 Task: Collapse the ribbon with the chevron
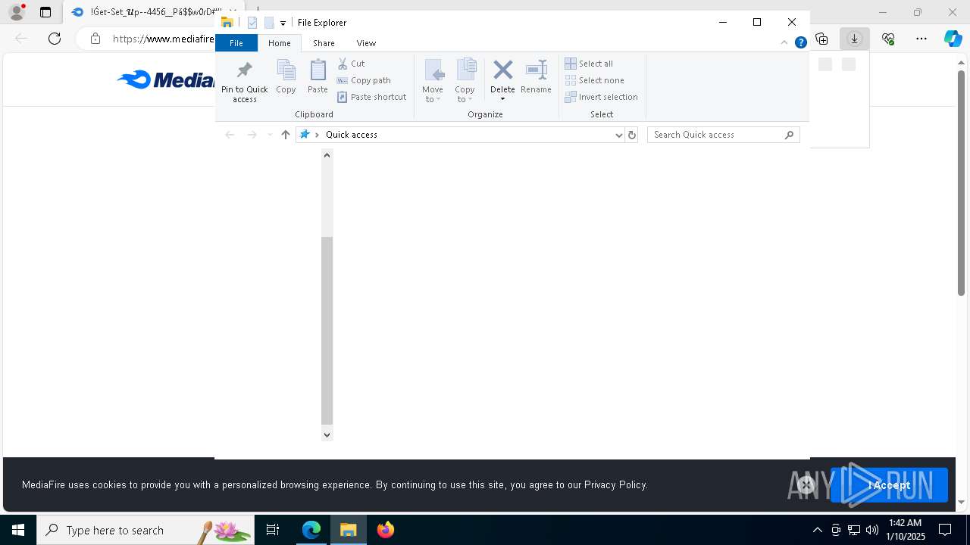785,42
